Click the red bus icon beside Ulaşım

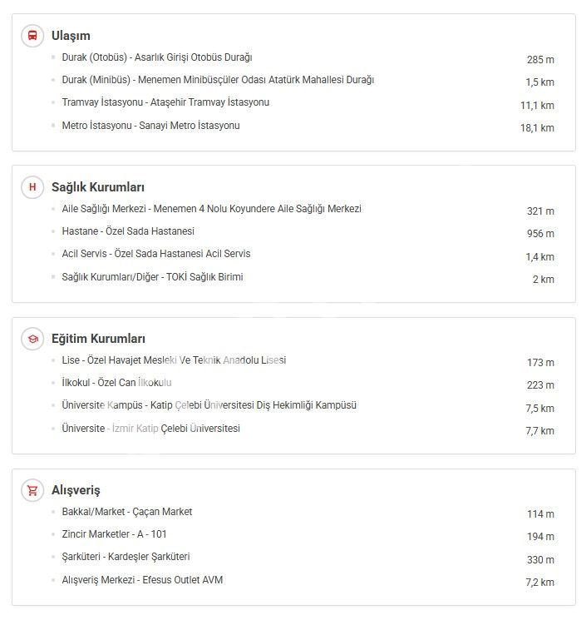32,36
